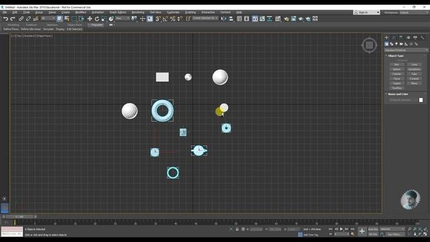The width and height of the screenshot is (430, 242).
Task: Toggle Angle Snap
Action: point(165,19)
